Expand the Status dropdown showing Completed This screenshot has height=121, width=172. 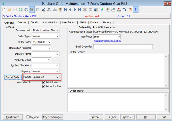(46, 77)
